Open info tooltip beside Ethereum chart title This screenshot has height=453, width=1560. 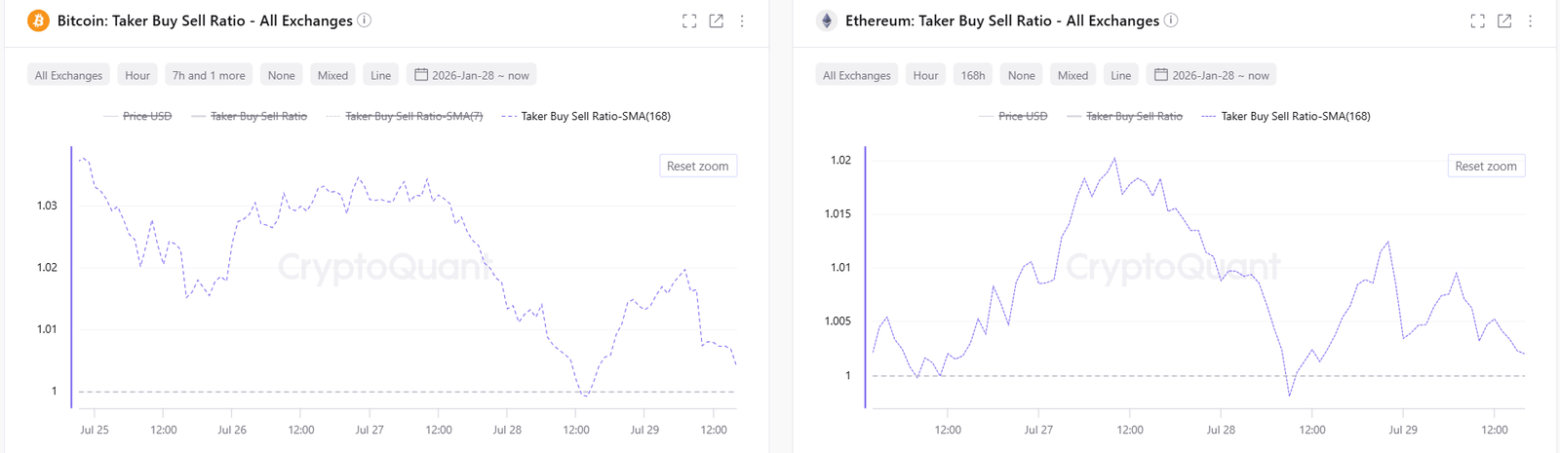pyautogui.click(x=1171, y=20)
